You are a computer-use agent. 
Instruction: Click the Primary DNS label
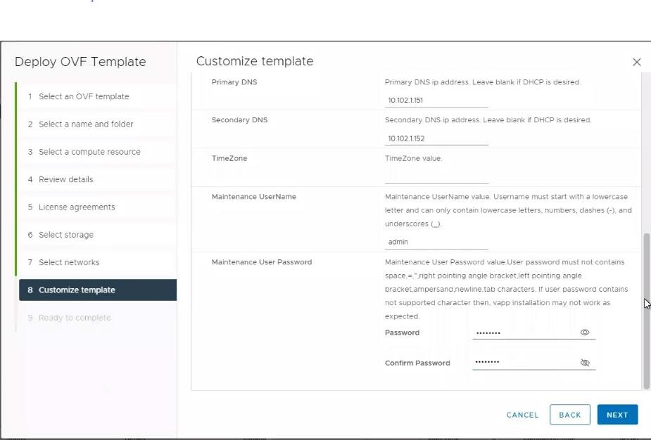(234, 82)
